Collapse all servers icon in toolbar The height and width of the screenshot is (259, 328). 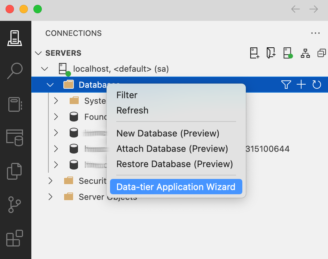[x=321, y=53]
